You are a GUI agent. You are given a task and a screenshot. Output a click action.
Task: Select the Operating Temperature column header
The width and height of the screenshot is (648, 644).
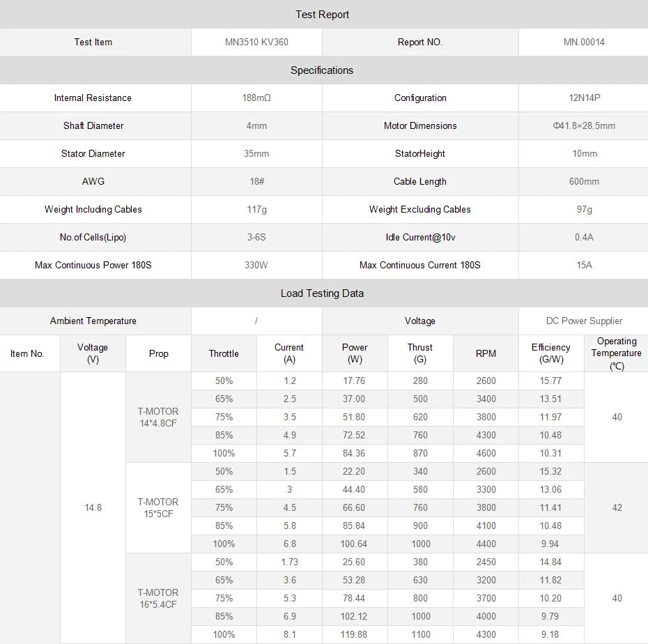(x=617, y=353)
